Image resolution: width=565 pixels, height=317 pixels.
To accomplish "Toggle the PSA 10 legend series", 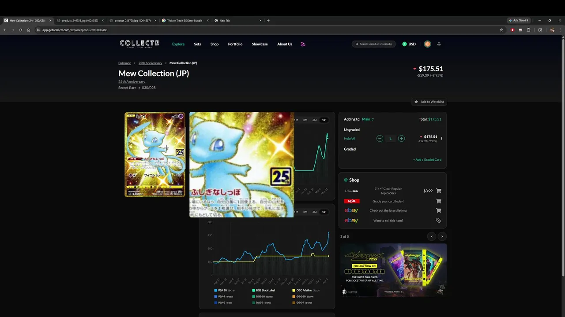I will tap(224, 291).
